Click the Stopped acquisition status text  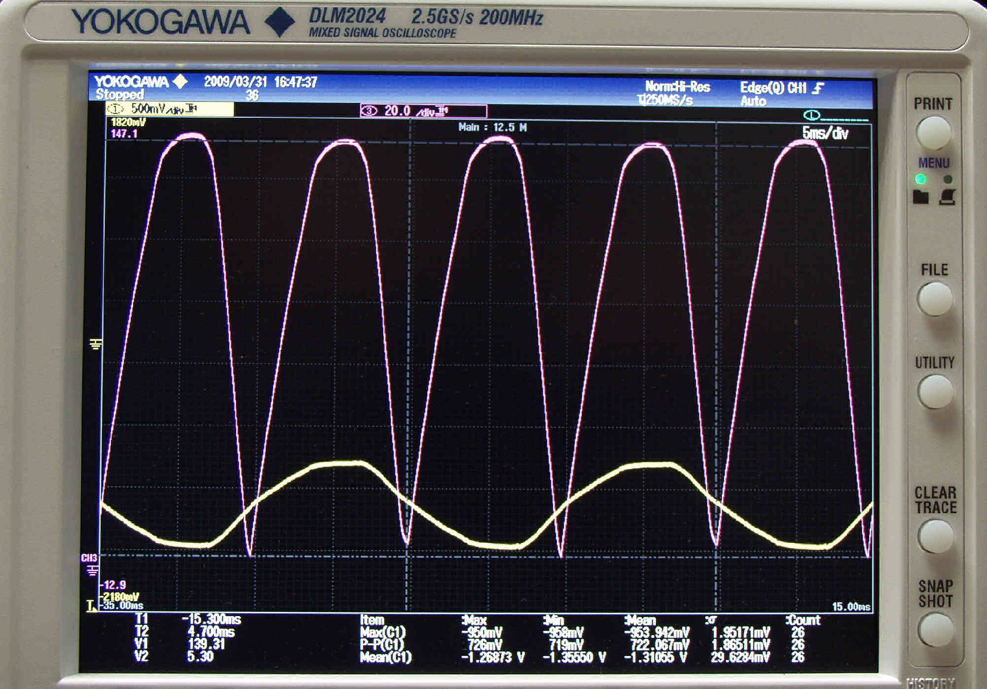[120, 95]
